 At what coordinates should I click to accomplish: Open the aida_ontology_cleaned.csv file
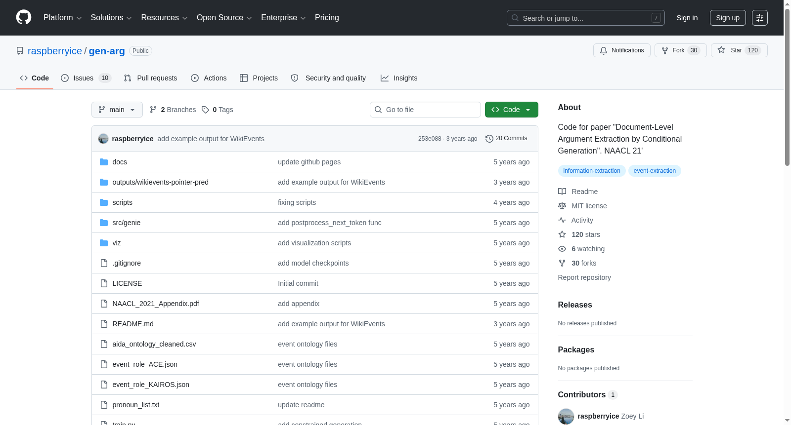click(x=154, y=344)
